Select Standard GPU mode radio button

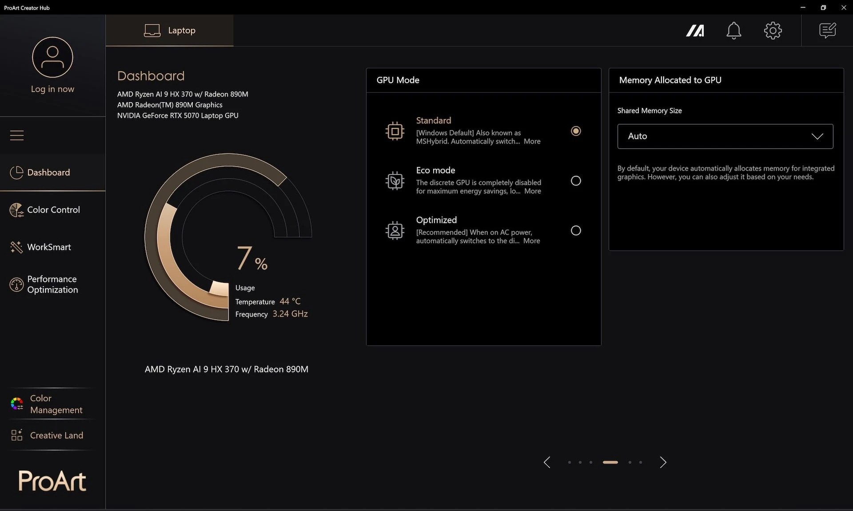[x=576, y=131]
